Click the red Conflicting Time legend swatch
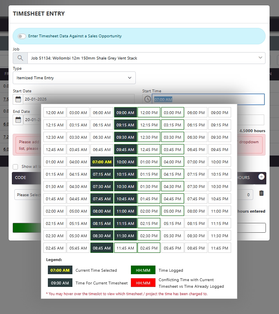Screen dimensions: 279x314 [143, 283]
